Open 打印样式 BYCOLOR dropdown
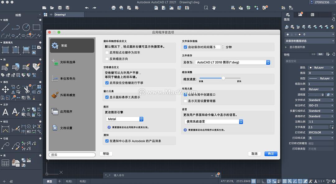Viewport: 336px width, 184px height. tap(321, 132)
